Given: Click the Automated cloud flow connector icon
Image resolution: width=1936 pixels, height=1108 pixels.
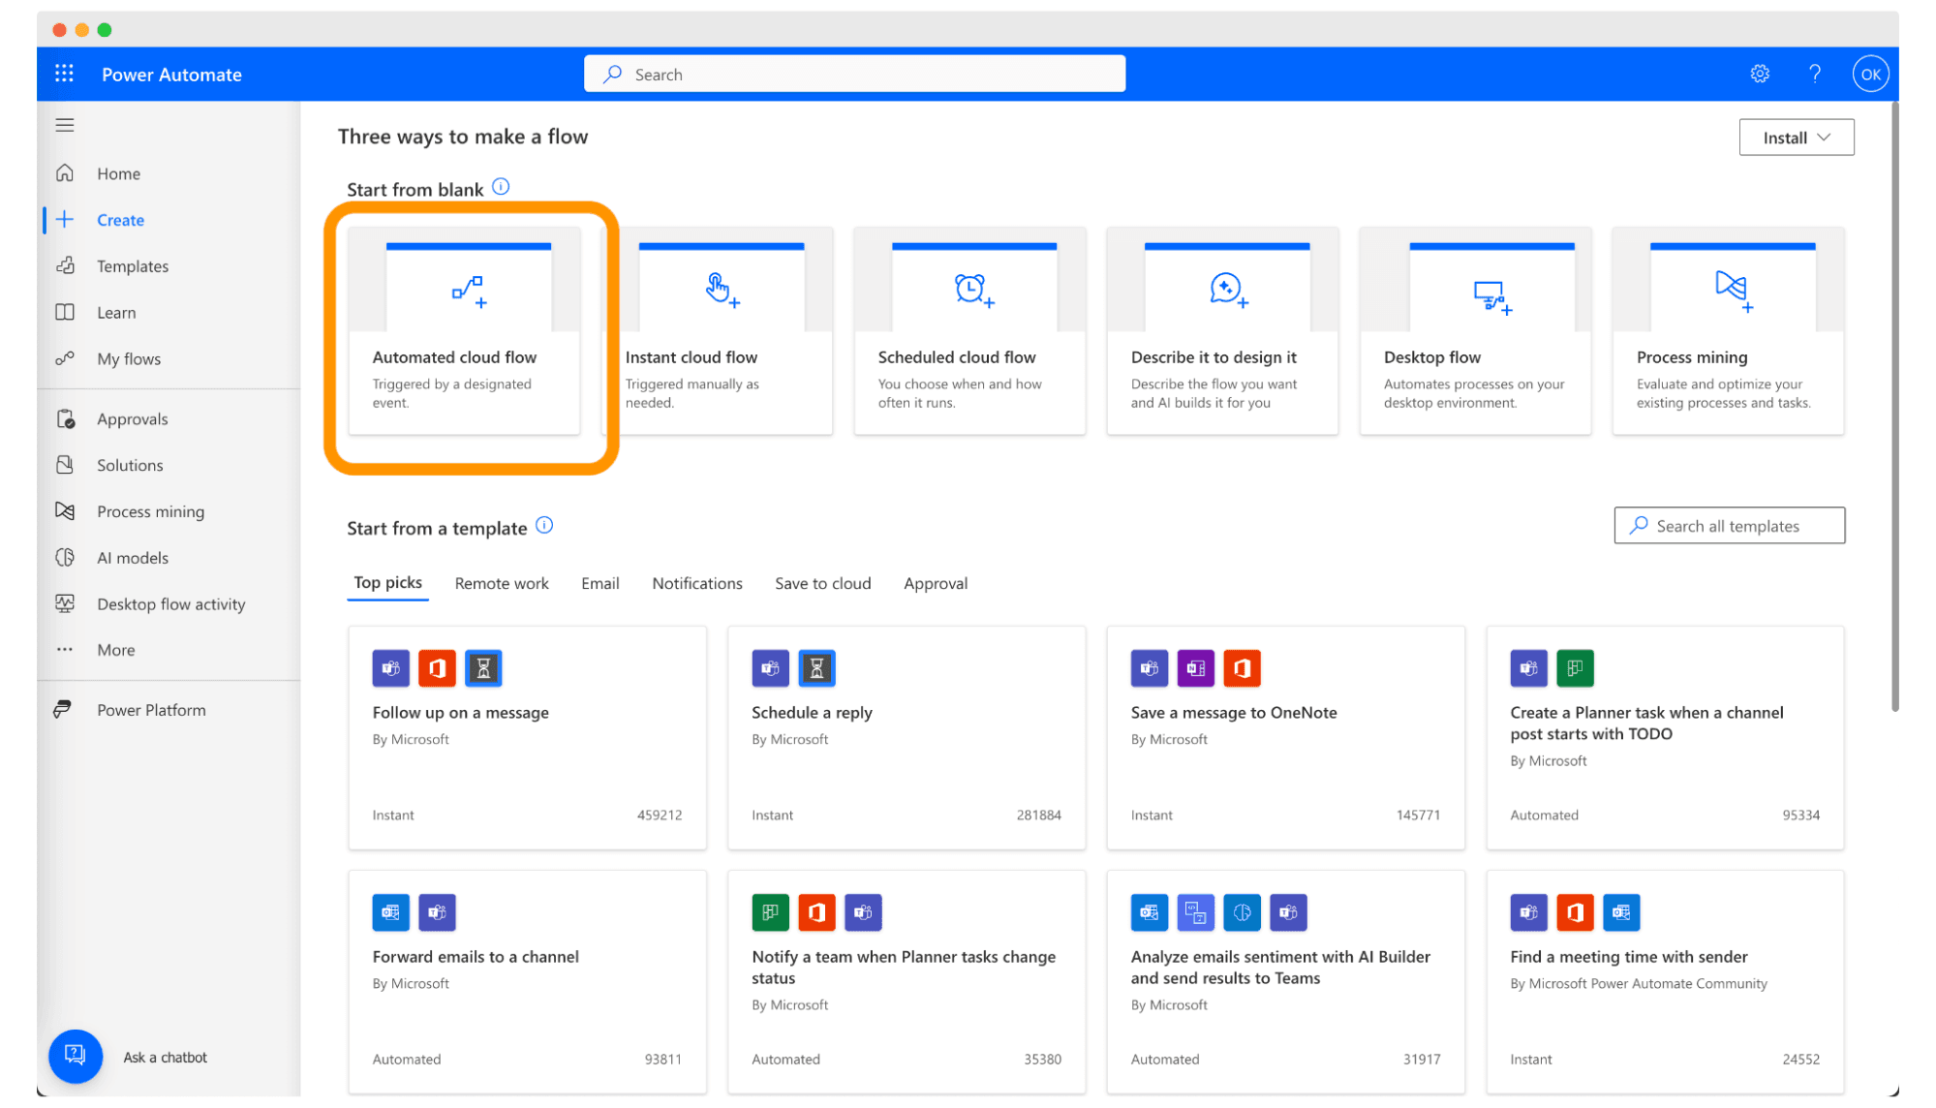Looking at the screenshot, I should (x=469, y=292).
